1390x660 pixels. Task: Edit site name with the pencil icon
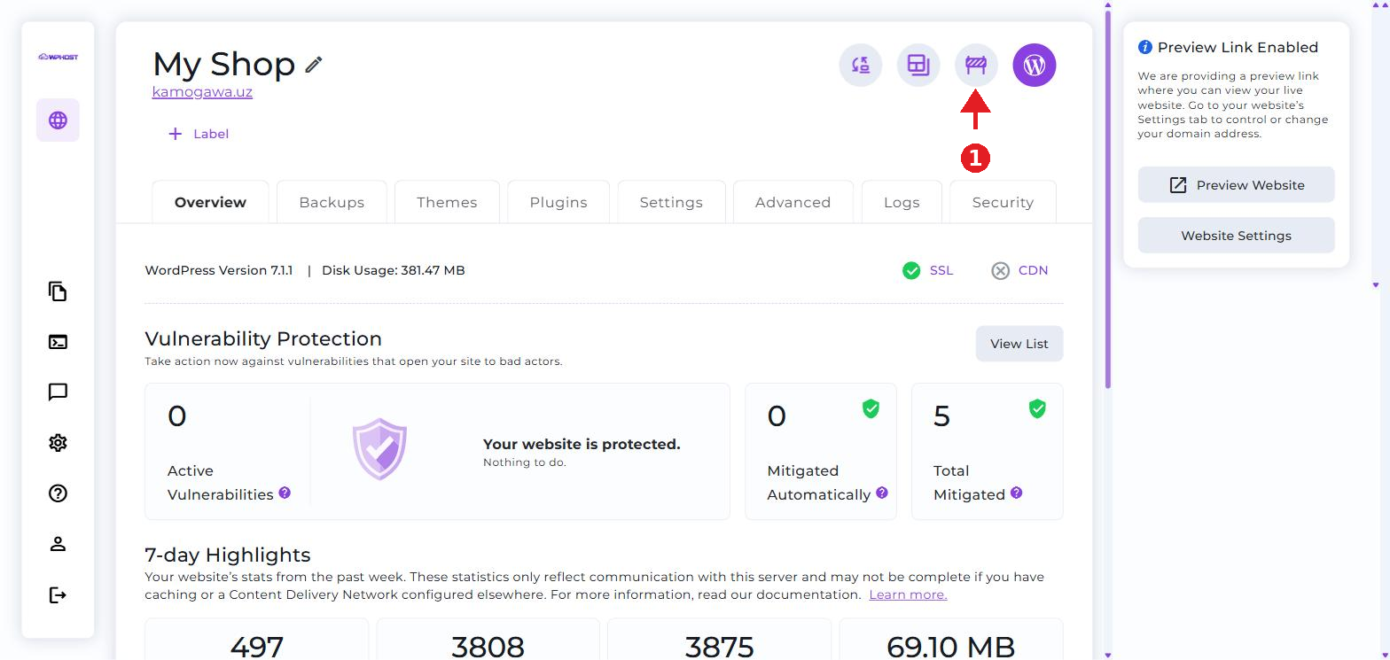click(x=314, y=65)
